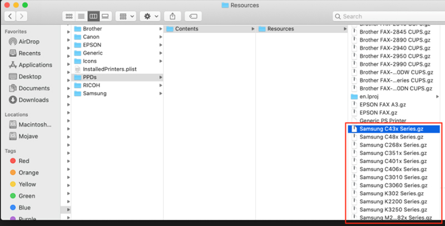Click inside the Search field
Screen dimensions: 445x226
click(x=389, y=16)
